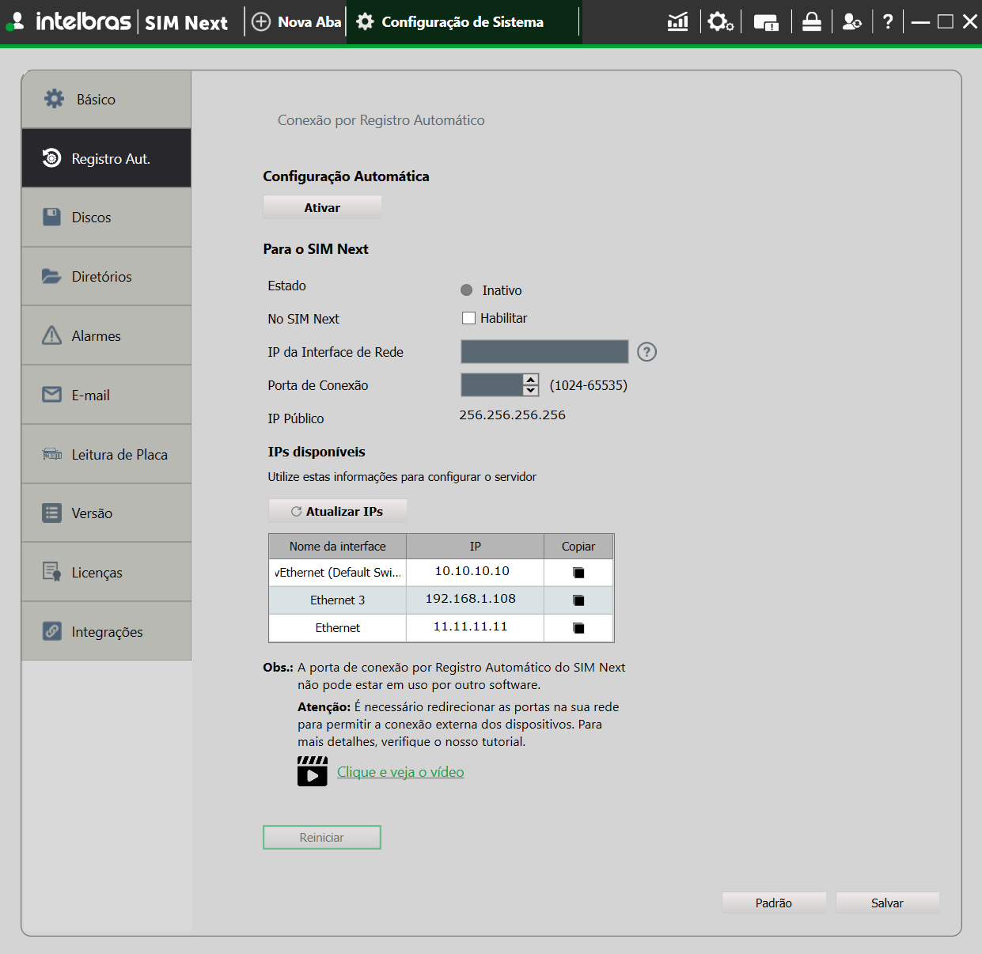Lock the application with the padlock icon
Viewport: 982px width, 954px height.
click(812, 22)
